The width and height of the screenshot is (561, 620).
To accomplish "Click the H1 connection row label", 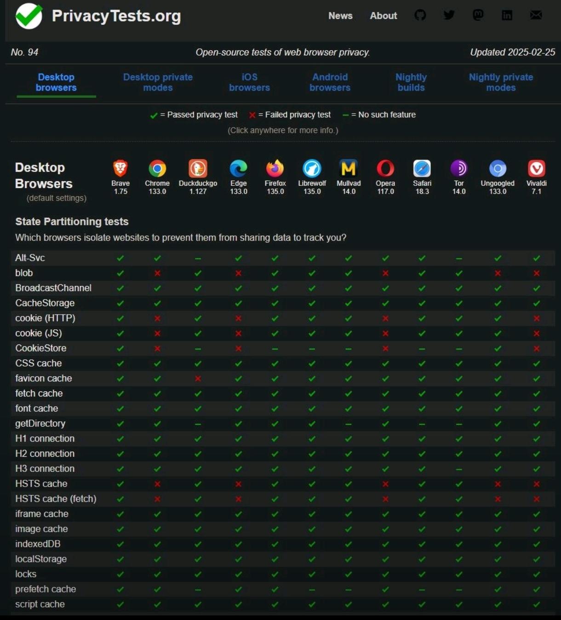I will click(45, 439).
